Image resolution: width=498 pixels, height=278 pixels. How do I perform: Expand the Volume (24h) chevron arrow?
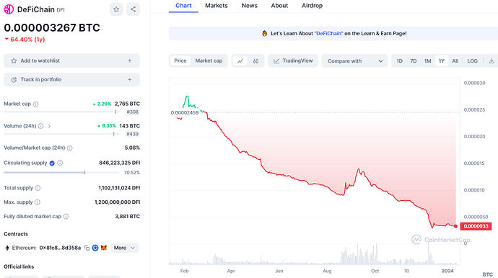[49, 126]
